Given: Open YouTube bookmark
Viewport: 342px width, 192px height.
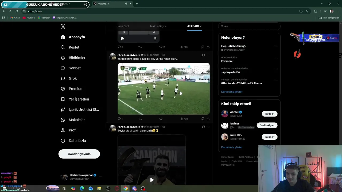Looking at the screenshot, I should tap(29, 18).
